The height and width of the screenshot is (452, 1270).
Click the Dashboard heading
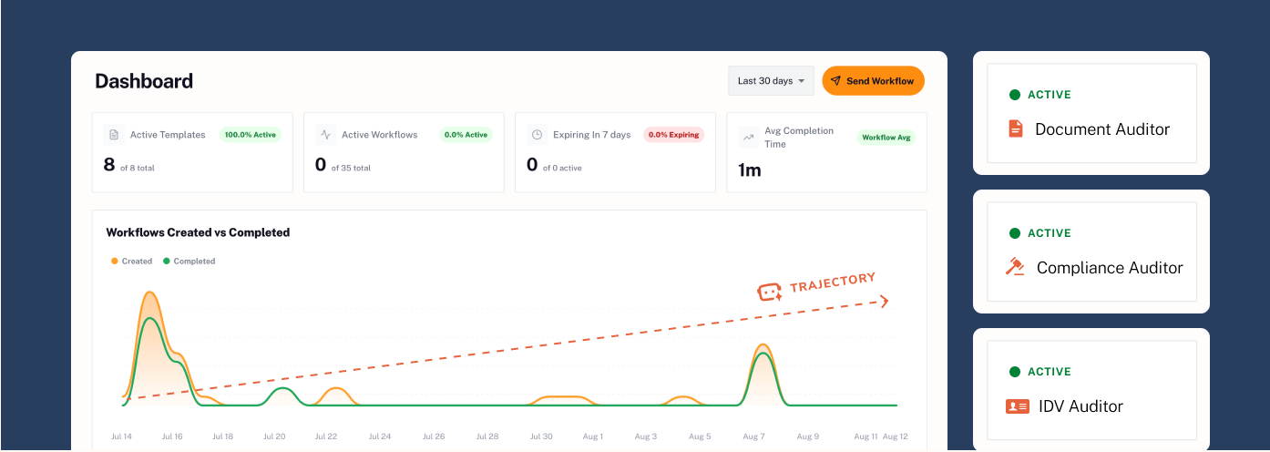click(144, 81)
